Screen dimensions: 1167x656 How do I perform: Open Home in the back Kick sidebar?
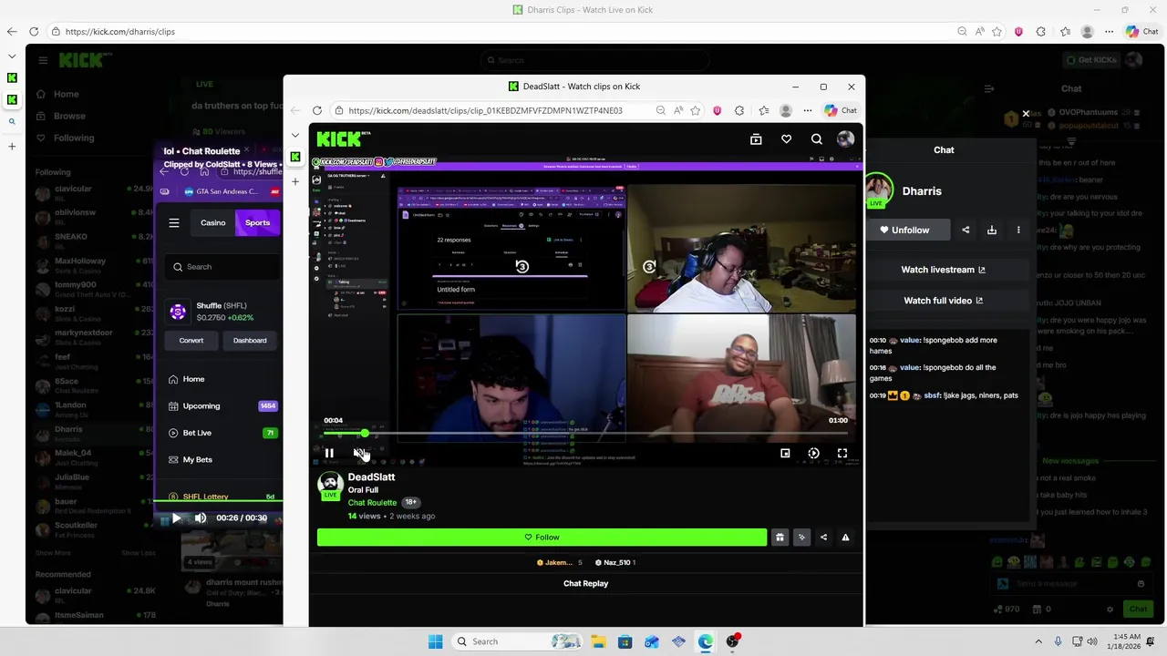coord(66,94)
